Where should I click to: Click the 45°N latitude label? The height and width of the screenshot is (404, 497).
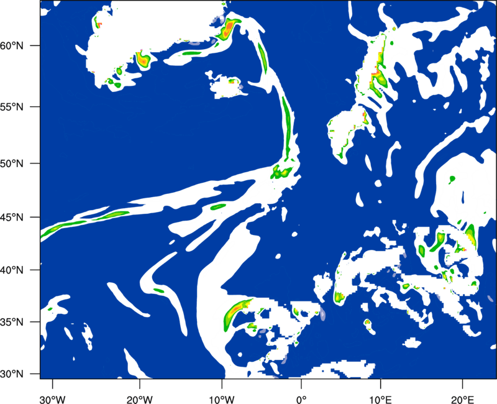[x=12, y=218]
